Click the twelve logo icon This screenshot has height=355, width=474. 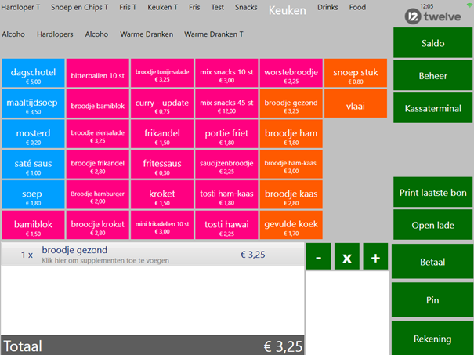(x=413, y=16)
